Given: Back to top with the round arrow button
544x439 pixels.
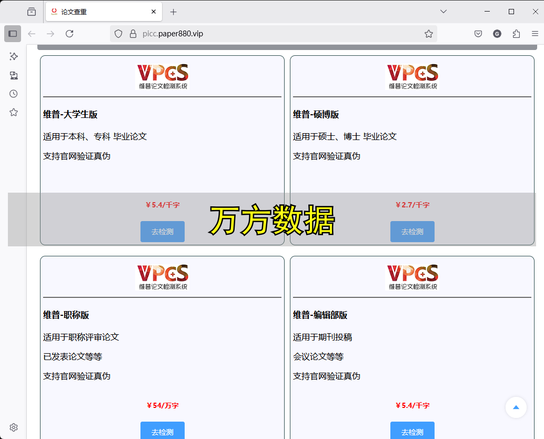Looking at the screenshot, I should point(516,407).
